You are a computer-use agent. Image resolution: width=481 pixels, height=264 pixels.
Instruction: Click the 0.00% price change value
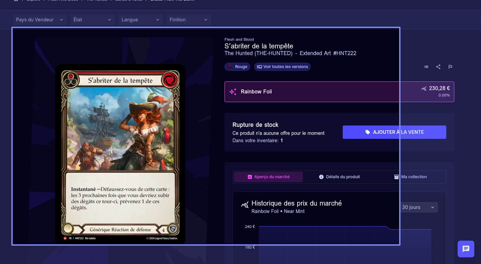(444, 95)
